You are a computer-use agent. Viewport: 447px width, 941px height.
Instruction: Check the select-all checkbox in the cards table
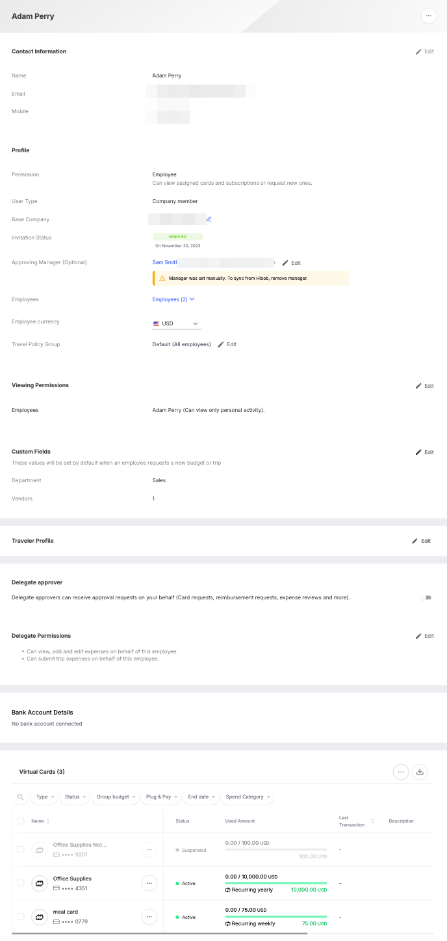click(x=21, y=821)
